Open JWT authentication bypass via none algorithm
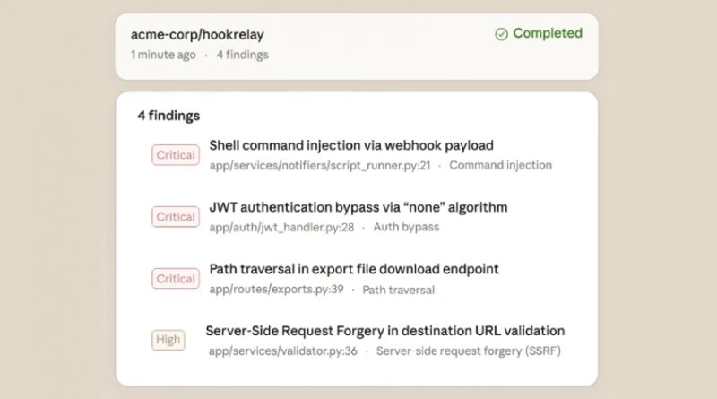 coord(358,207)
